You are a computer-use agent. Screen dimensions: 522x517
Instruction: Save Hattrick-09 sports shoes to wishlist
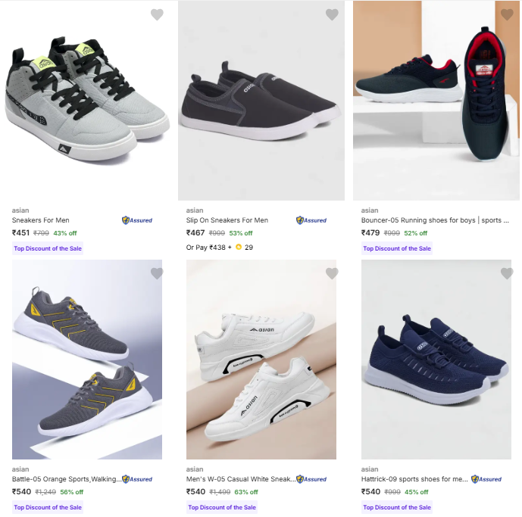pyautogui.click(x=507, y=273)
